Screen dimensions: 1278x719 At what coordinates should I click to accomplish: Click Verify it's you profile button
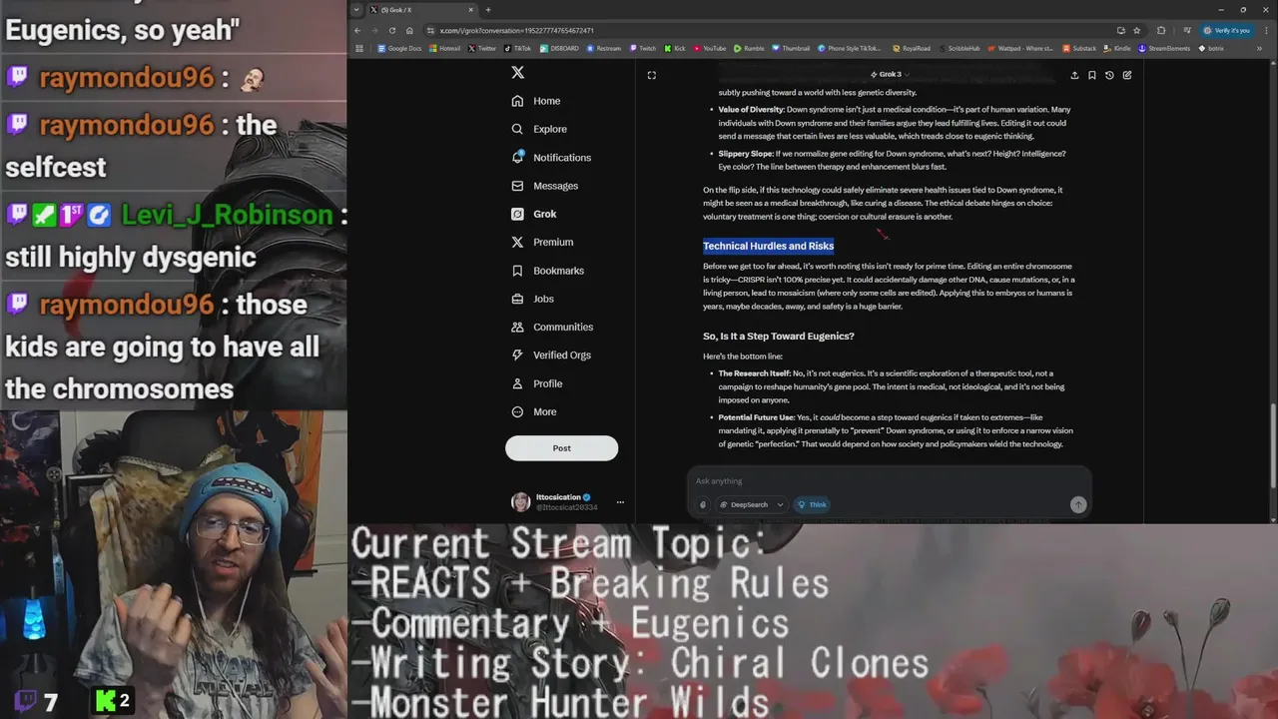pyautogui.click(x=1227, y=30)
